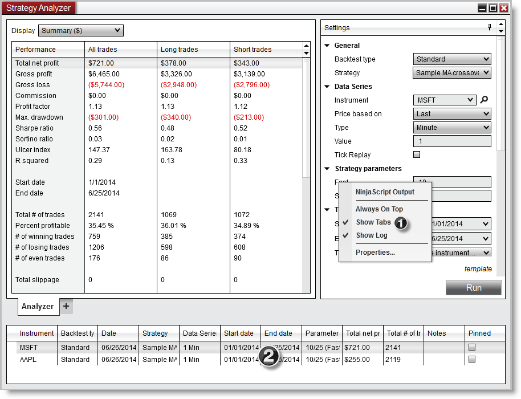Screen dimensions: 521x399
Task: Switch to the Analyzer tab
Action: pos(38,306)
